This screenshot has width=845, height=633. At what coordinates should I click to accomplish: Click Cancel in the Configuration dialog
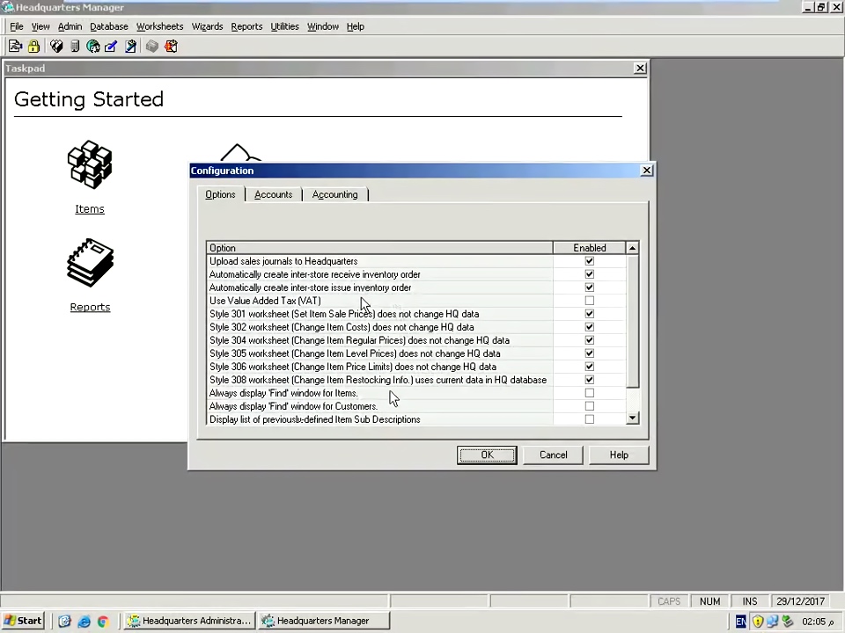[553, 455]
